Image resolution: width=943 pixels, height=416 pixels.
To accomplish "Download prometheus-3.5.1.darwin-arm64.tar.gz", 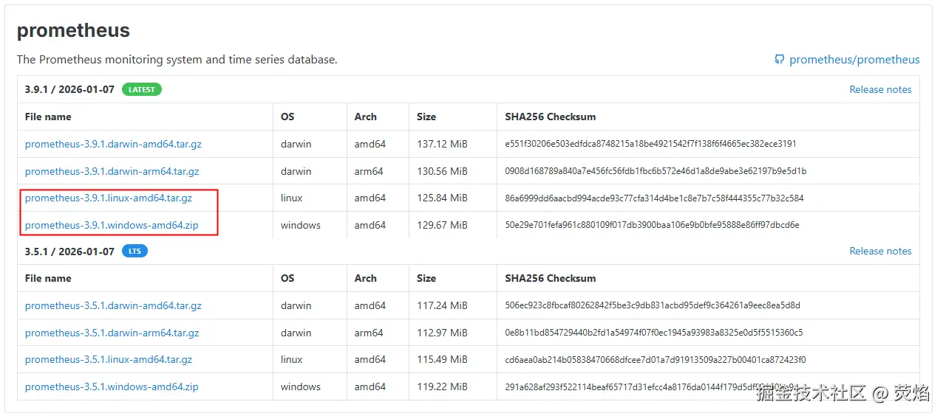I will tap(112, 333).
